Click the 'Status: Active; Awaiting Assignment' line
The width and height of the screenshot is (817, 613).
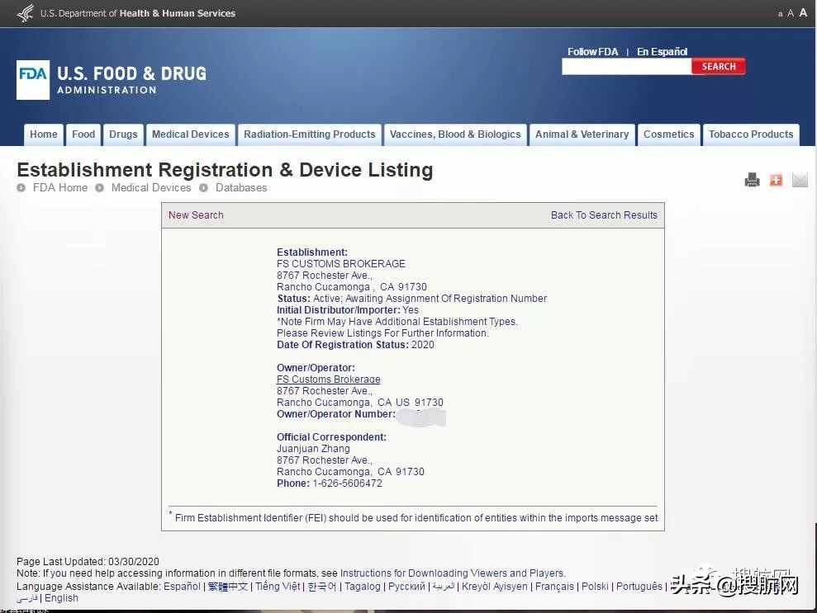click(x=411, y=299)
